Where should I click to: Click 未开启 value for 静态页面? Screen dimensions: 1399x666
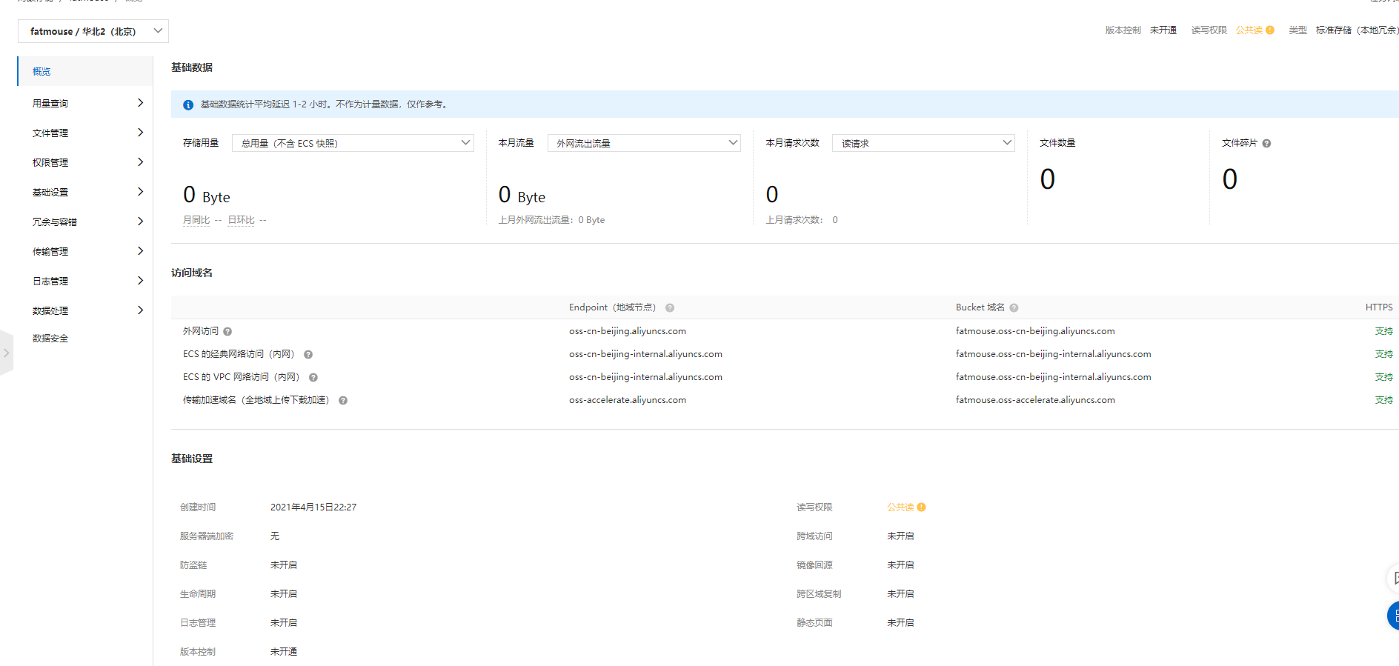point(900,623)
